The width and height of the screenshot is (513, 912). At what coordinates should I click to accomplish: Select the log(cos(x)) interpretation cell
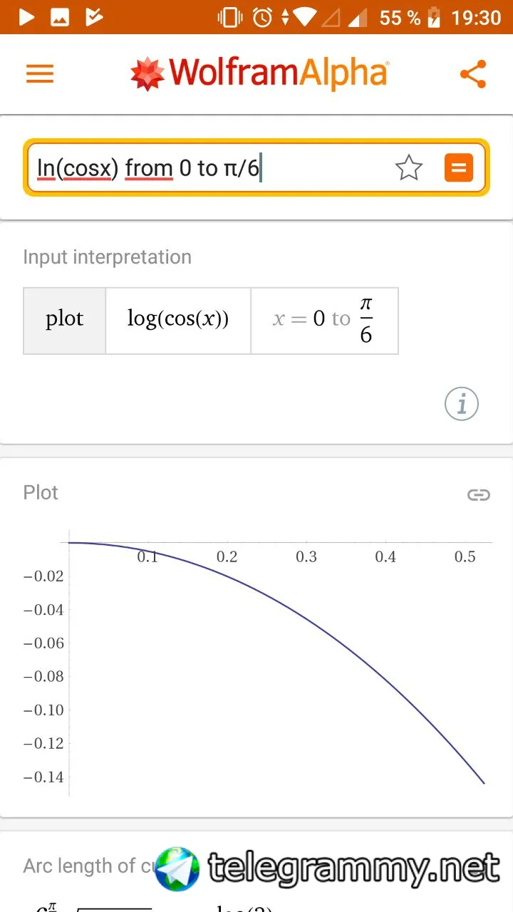coord(178,320)
